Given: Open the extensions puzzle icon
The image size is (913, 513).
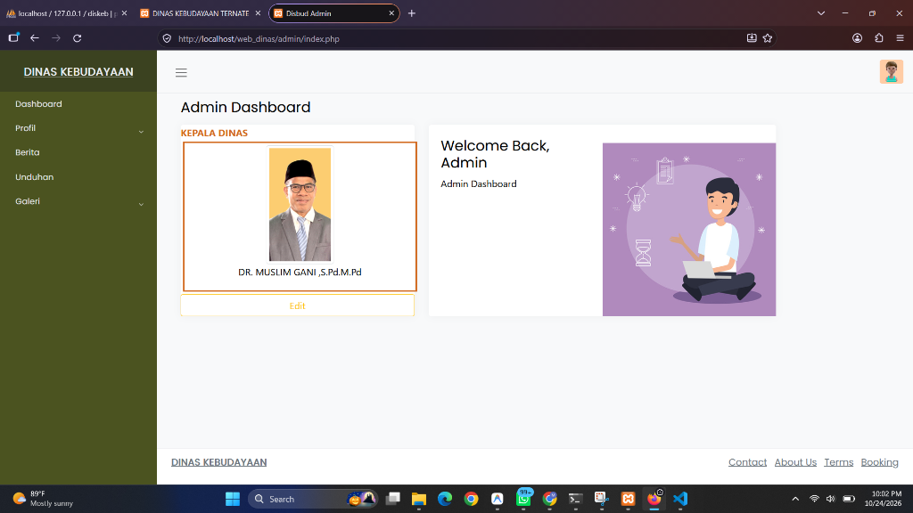Looking at the screenshot, I should [x=878, y=38].
